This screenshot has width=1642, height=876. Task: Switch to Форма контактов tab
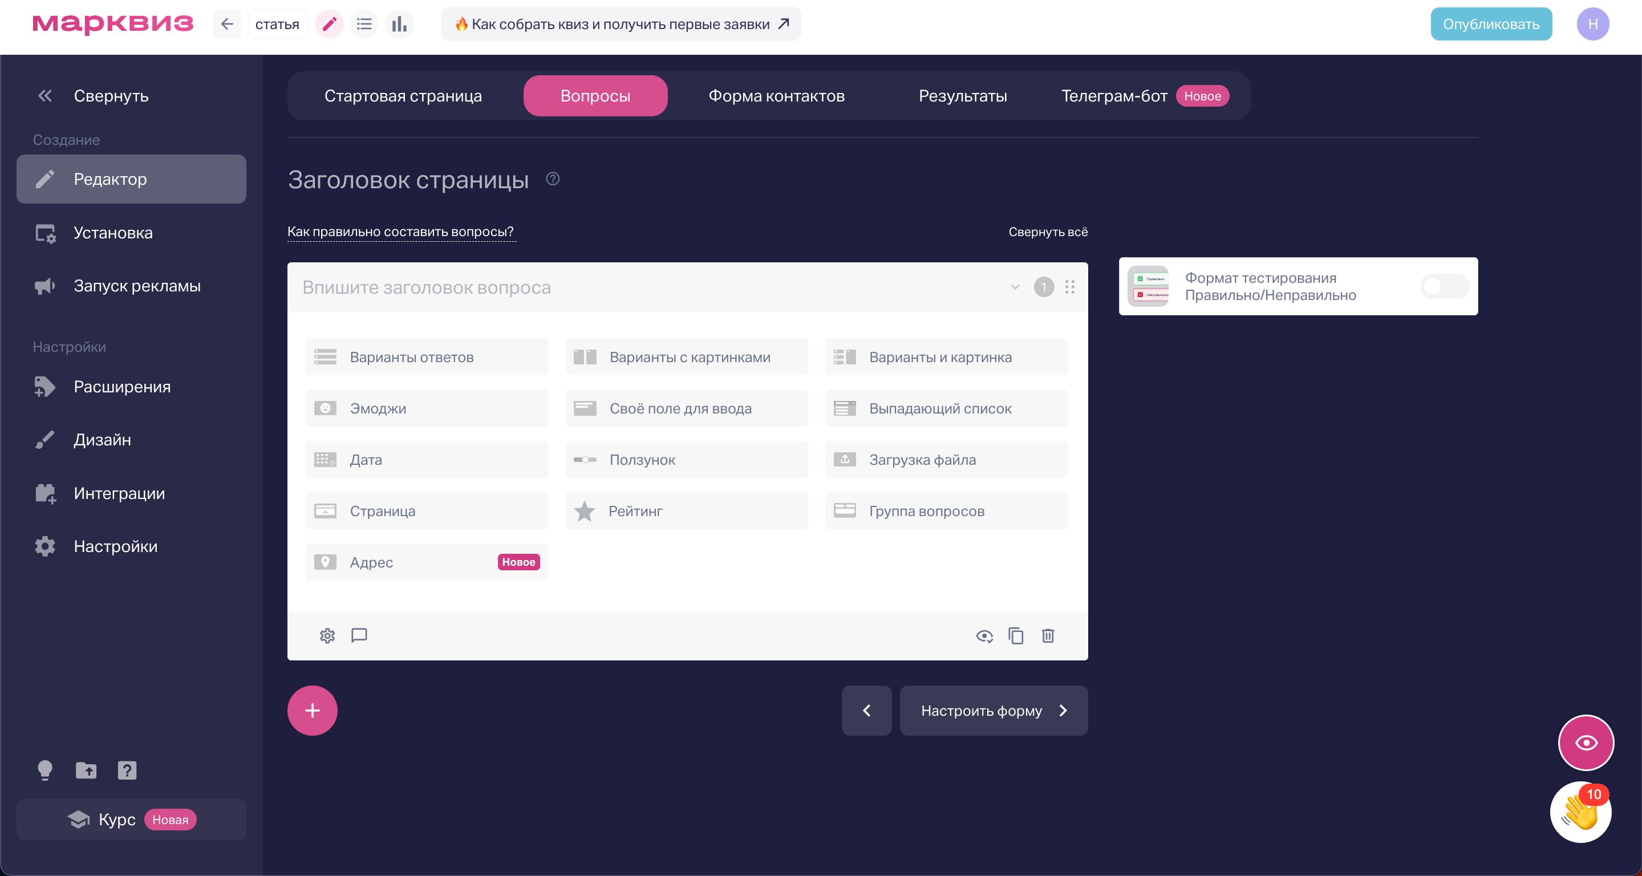776,96
